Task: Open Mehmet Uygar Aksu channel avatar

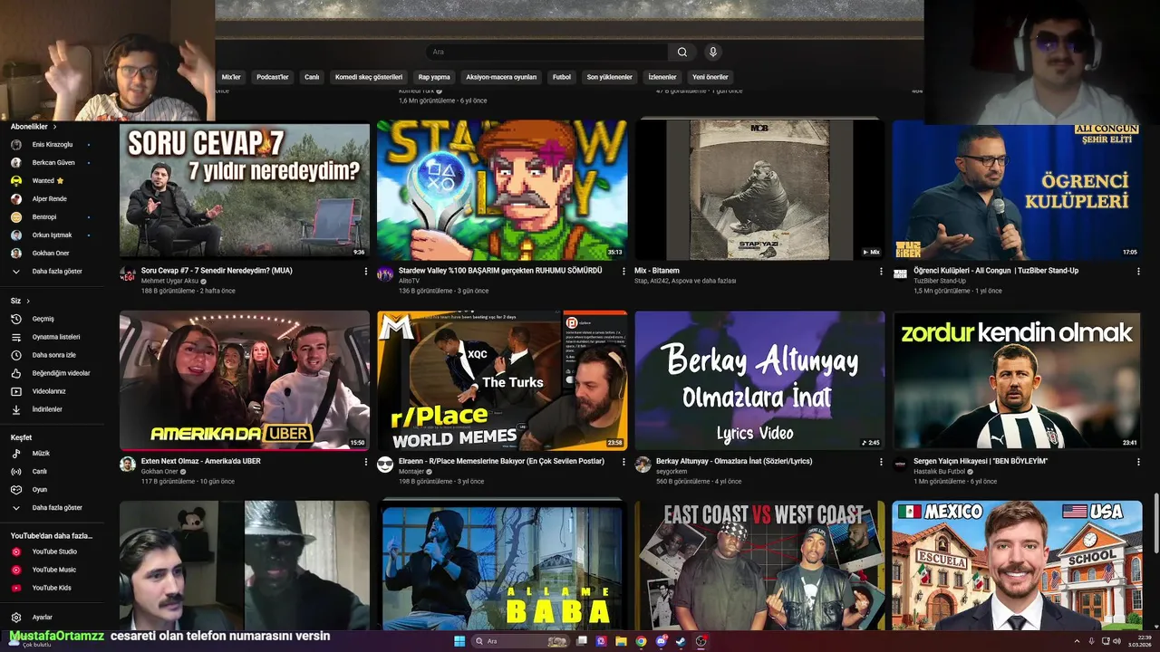Action: point(128,274)
